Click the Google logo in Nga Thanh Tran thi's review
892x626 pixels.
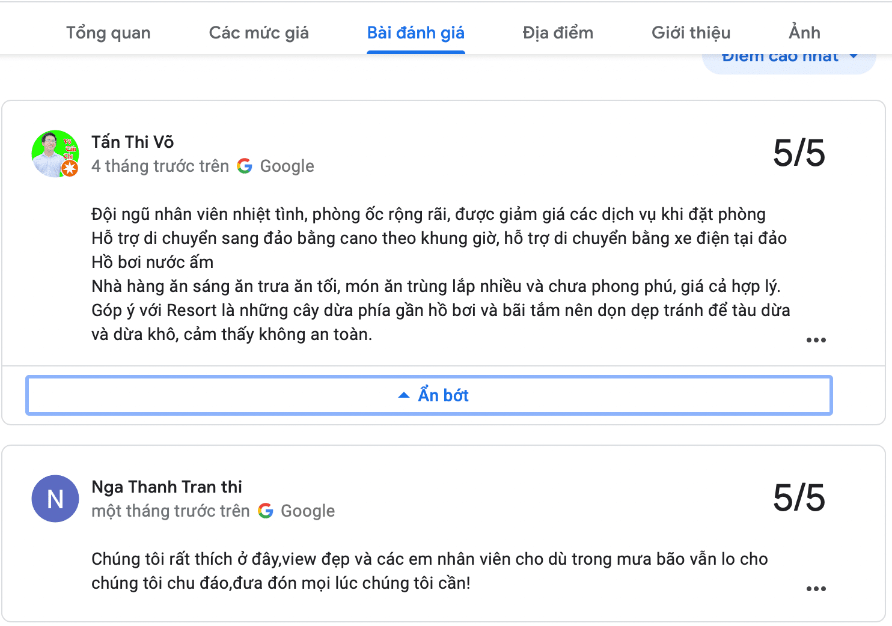pyautogui.click(x=266, y=511)
